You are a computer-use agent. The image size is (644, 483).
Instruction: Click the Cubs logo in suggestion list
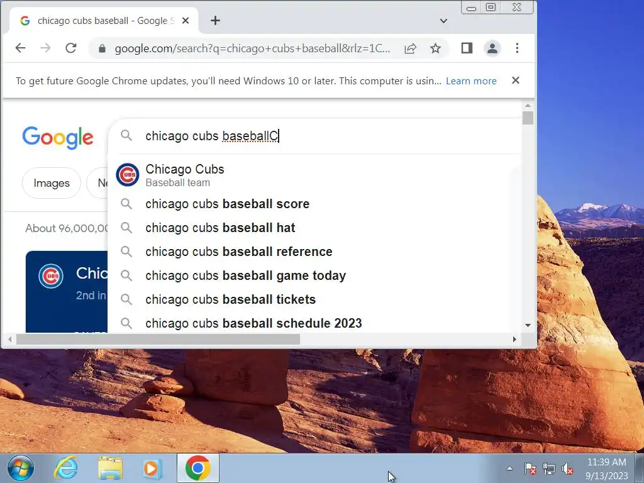pyautogui.click(x=127, y=175)
